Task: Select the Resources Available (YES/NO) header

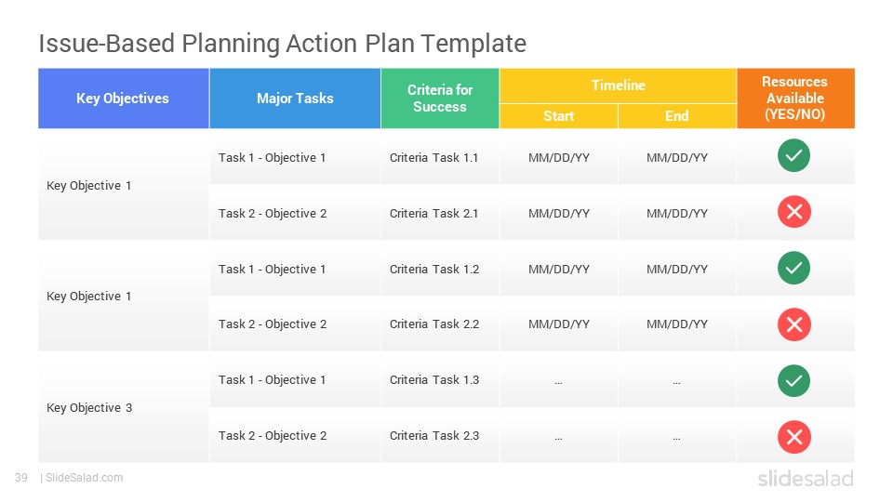Action: point(795,99)
